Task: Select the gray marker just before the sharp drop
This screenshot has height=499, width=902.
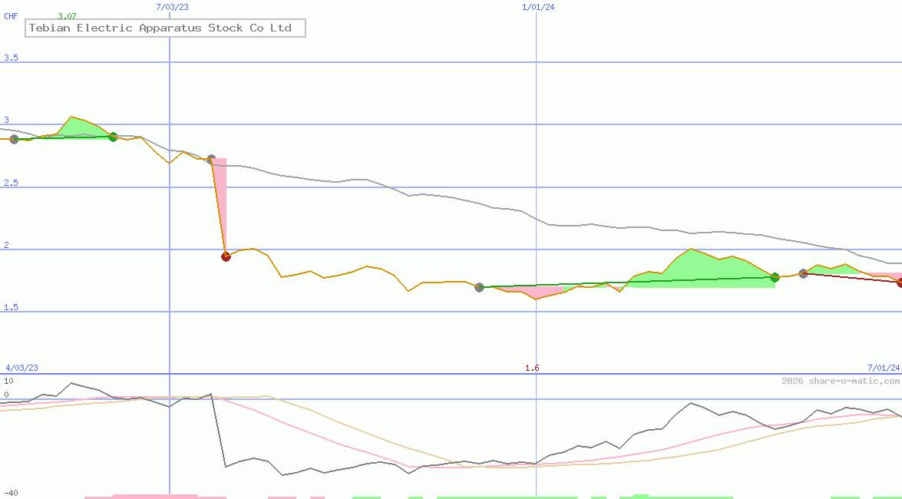Action: point(211,160)
